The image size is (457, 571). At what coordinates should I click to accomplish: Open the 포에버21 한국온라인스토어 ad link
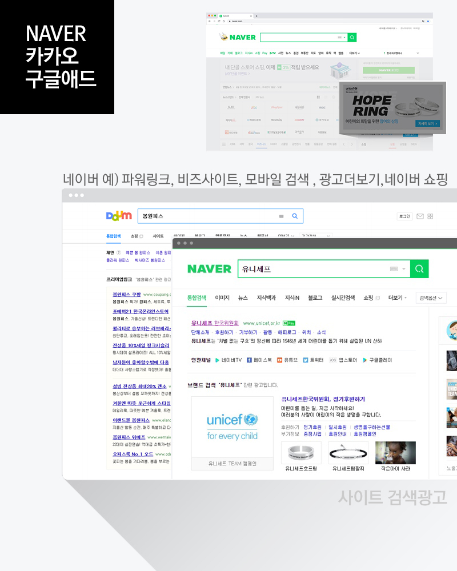coord(141,311)
